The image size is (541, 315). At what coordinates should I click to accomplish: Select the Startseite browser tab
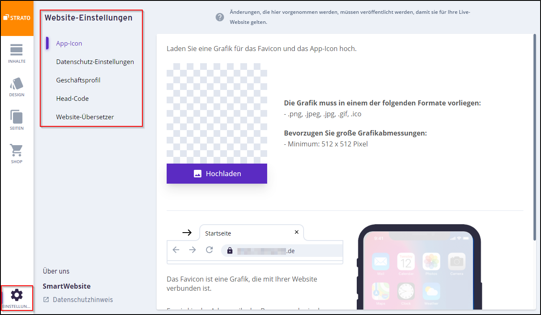[x=218, y=233]
